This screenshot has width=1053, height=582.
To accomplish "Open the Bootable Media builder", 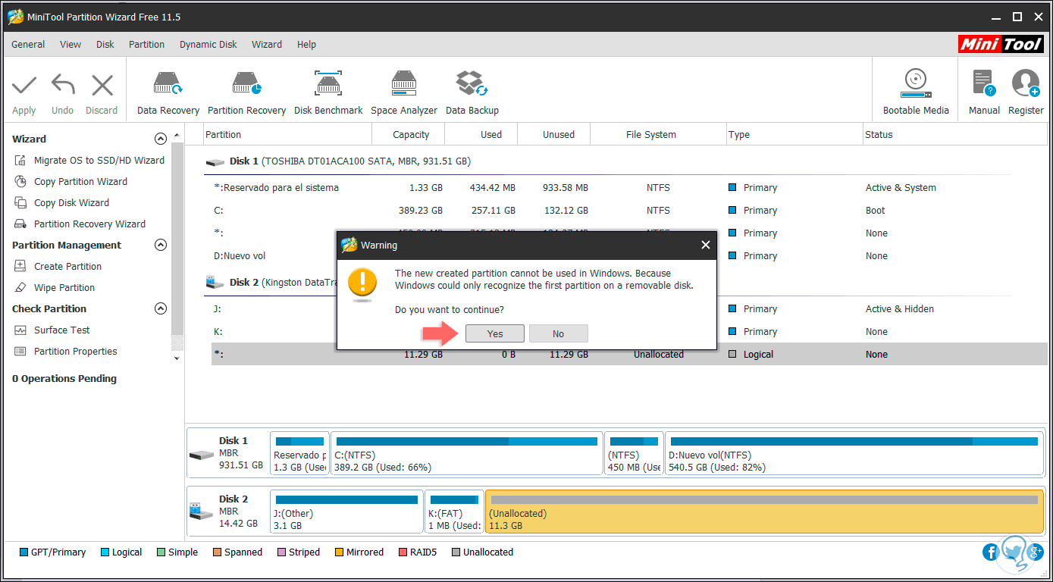I will [916, 93].
